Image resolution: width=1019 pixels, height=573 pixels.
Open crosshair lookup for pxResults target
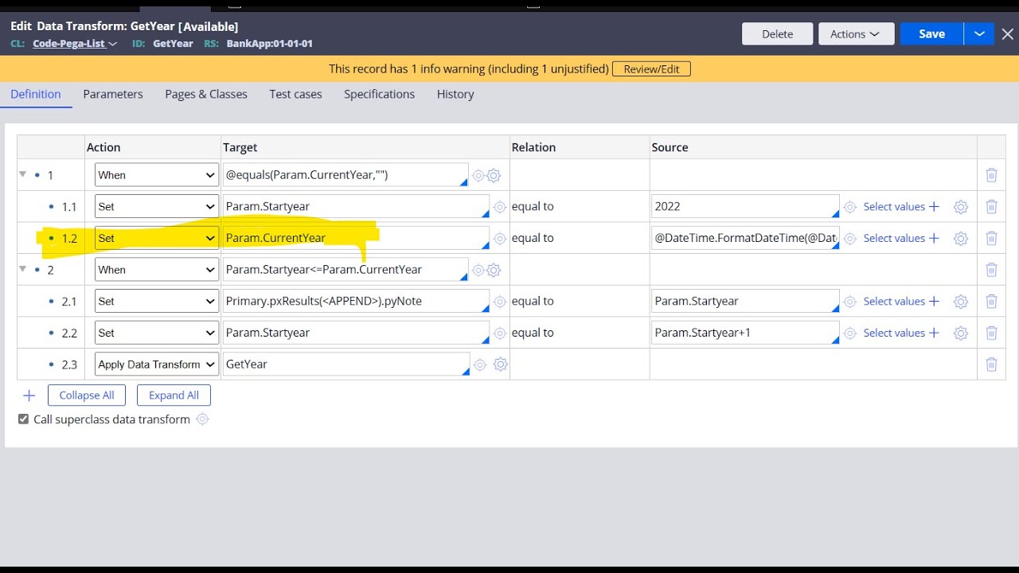pos(500,302)
